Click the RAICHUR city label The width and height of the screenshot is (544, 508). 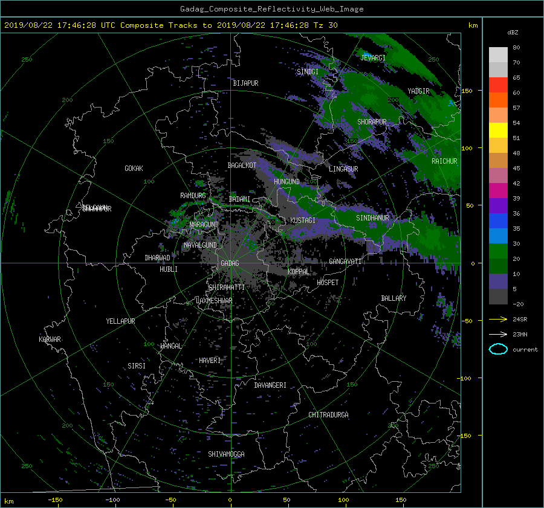(x=444, y=161)
